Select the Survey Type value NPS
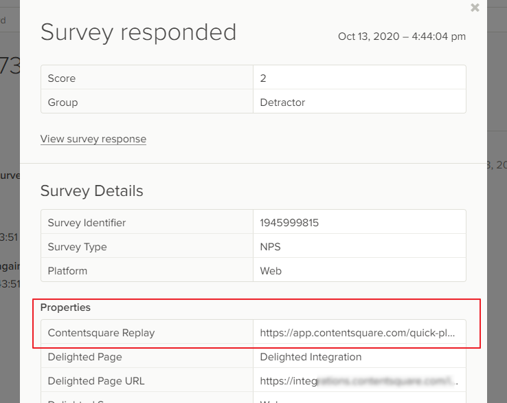Viewport: 507px width, 403px height. 270,247
